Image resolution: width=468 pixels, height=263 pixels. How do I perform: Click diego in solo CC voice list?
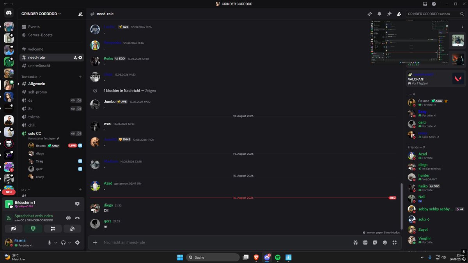pyautogui.click(x=55, y=154)
